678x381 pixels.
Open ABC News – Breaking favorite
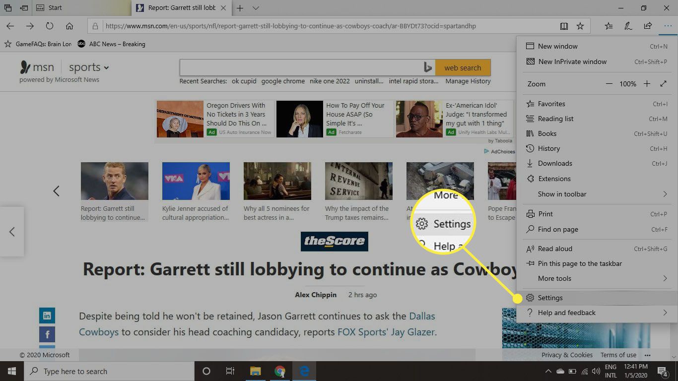coord(112,44)
